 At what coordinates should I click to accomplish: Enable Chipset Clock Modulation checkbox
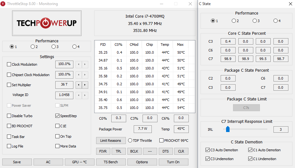pos(9,75)
